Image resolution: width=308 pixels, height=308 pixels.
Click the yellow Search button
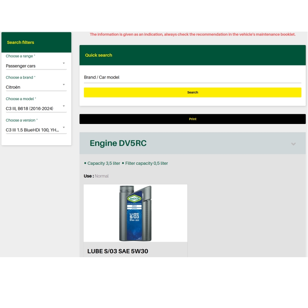pyautogui.click(x=192, y=92)
